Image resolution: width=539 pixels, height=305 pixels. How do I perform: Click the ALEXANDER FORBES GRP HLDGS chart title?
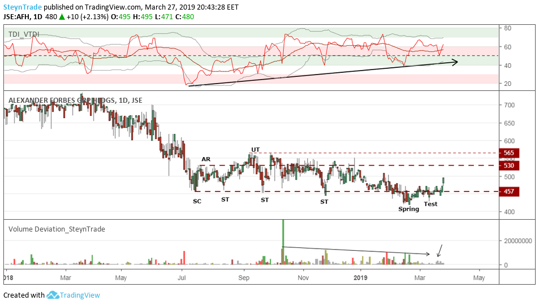75,101
